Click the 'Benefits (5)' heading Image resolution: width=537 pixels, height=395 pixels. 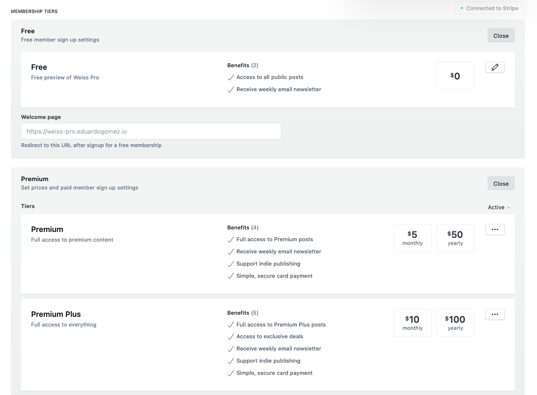pos(243,313)
